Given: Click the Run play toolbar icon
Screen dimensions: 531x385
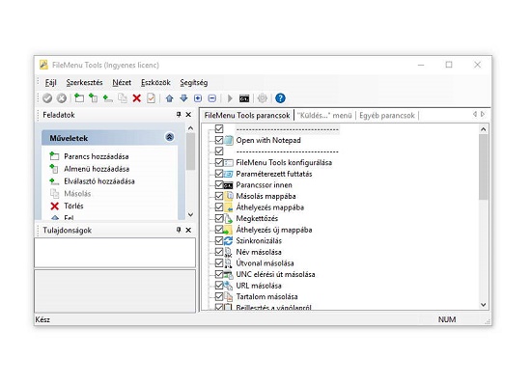Looking at the screenshot, I should pos(230,98).
